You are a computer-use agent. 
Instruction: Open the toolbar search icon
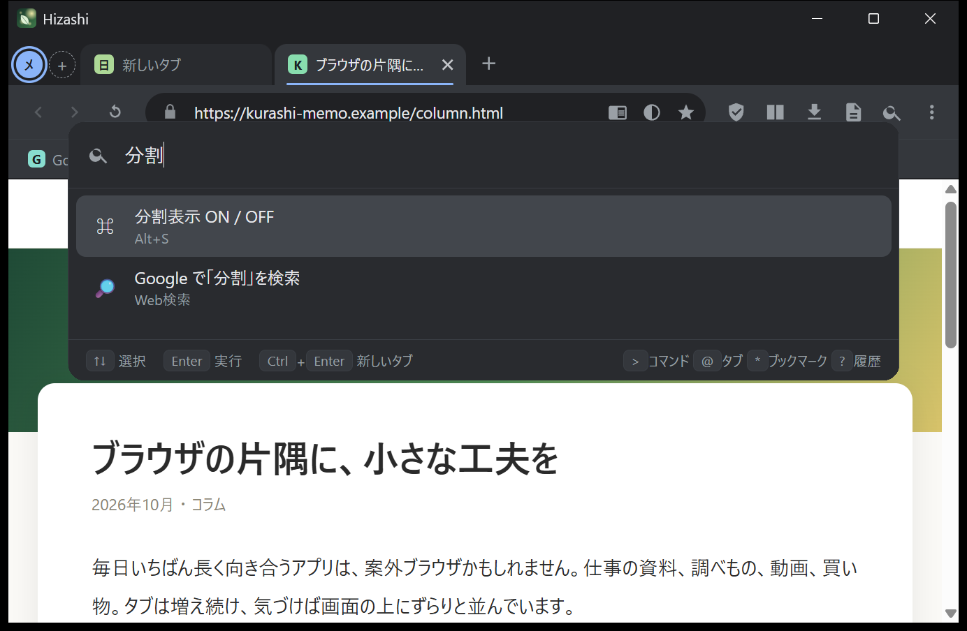pos(892,112)
